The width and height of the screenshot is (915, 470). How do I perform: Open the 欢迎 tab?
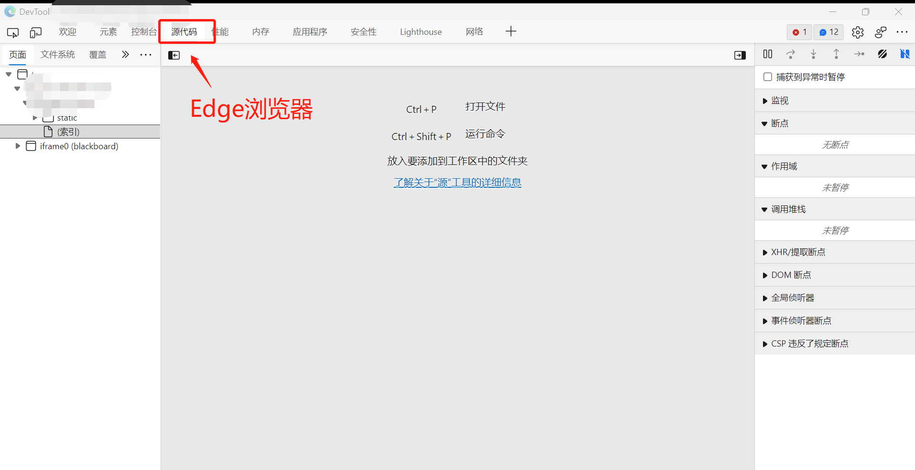point(68,32)
